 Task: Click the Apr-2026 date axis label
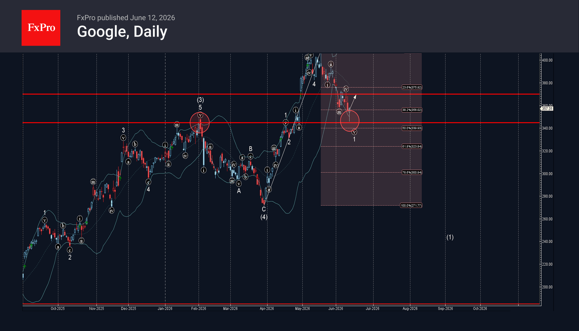click(267, 309)
